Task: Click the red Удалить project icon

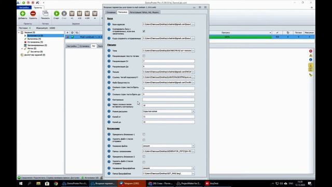Action: [33, 14]
